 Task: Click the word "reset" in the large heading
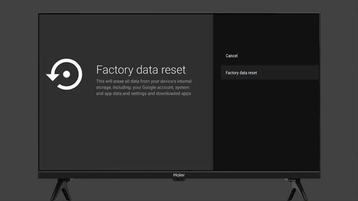pos(173,70)
